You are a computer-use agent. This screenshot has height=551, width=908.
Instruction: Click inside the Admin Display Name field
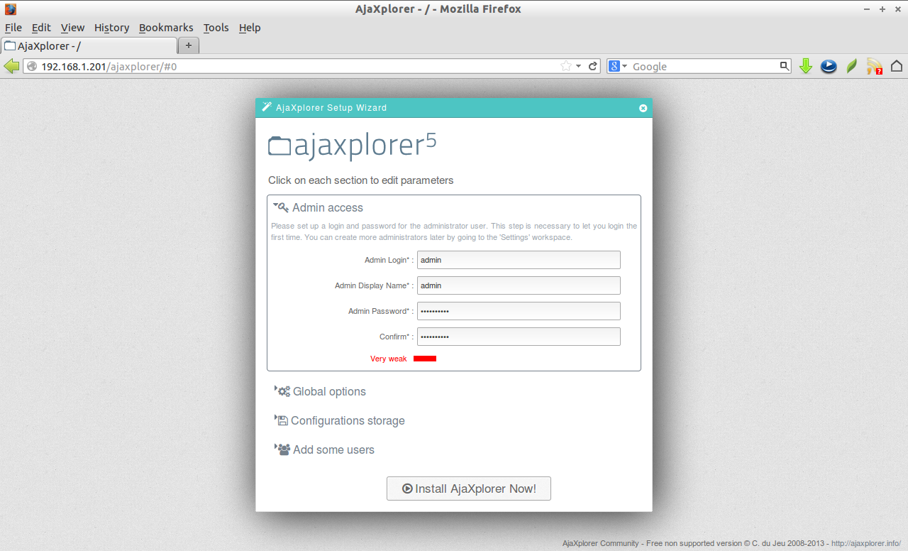point(519,285)
